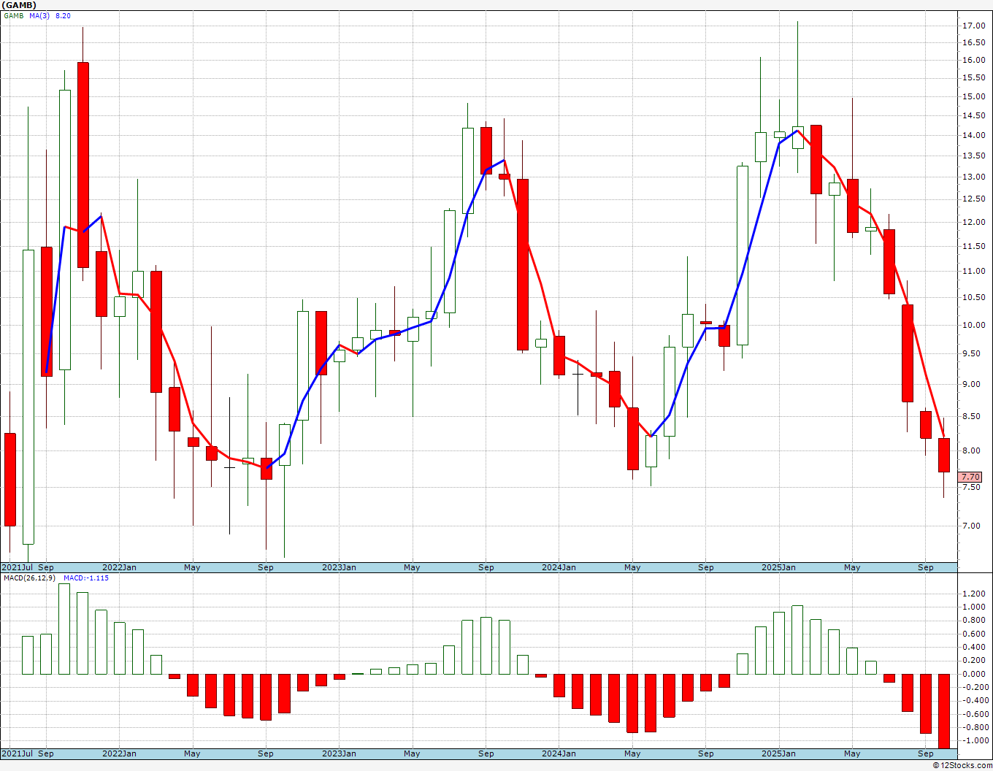Select the 0.200 MACD axis label
Screen dimensions: 993x771
coord(973,661)
